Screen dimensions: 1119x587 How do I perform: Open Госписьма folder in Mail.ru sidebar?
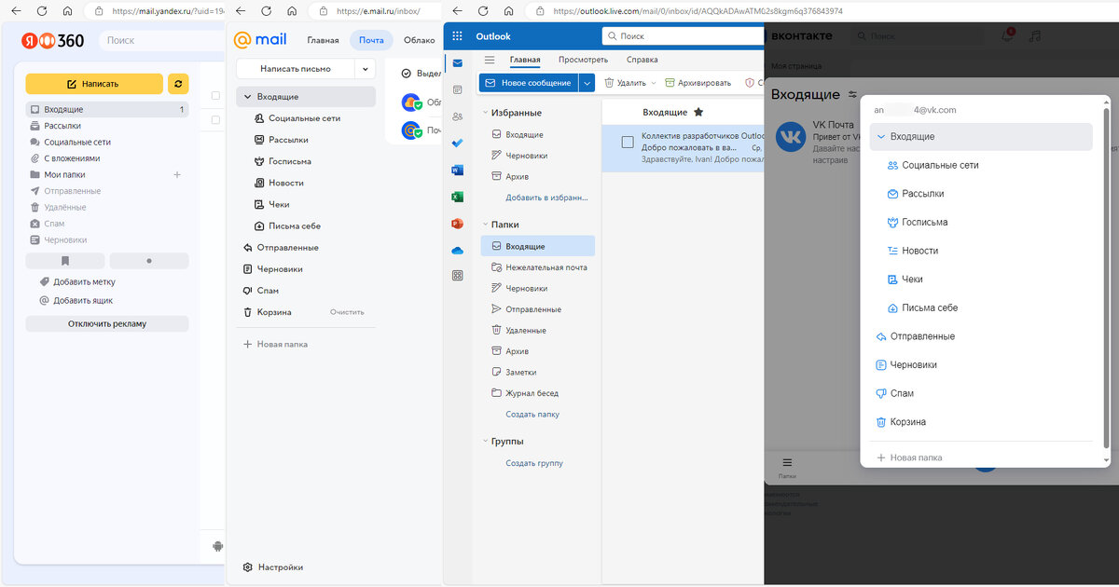coord(283,161)
